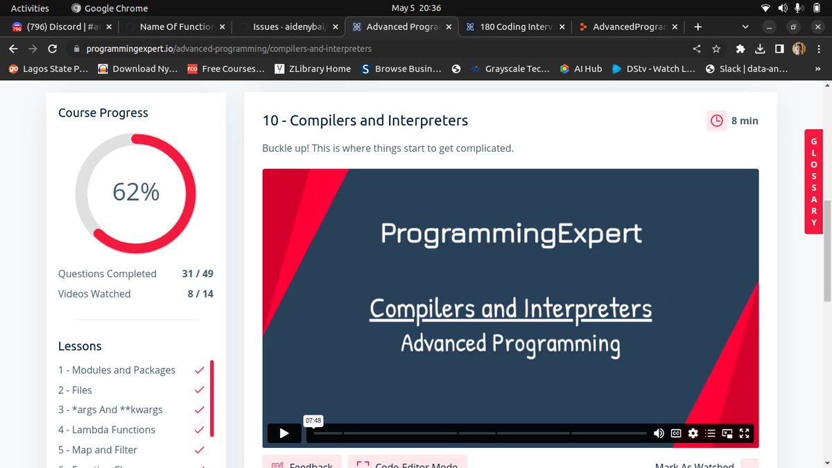Open Download Ny... bookmark
The height and width of the screenshot is (468, 832).
tap(137, 69)
